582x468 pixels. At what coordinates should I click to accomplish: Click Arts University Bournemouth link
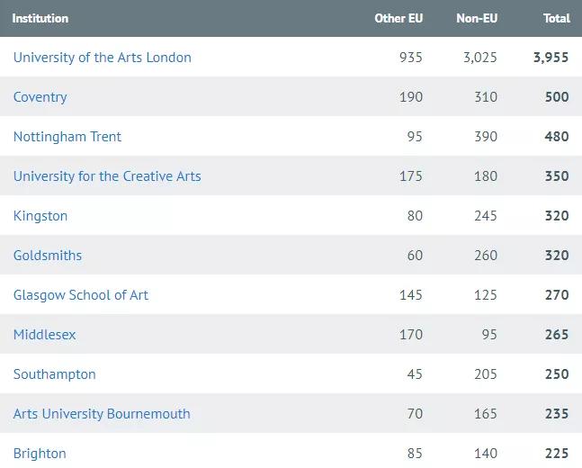(102, 414)
